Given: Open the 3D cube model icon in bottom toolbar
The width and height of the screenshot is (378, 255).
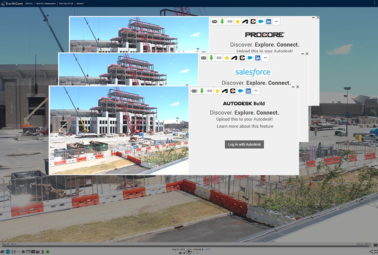Looking at the screenshot, I should pos(38,252).
